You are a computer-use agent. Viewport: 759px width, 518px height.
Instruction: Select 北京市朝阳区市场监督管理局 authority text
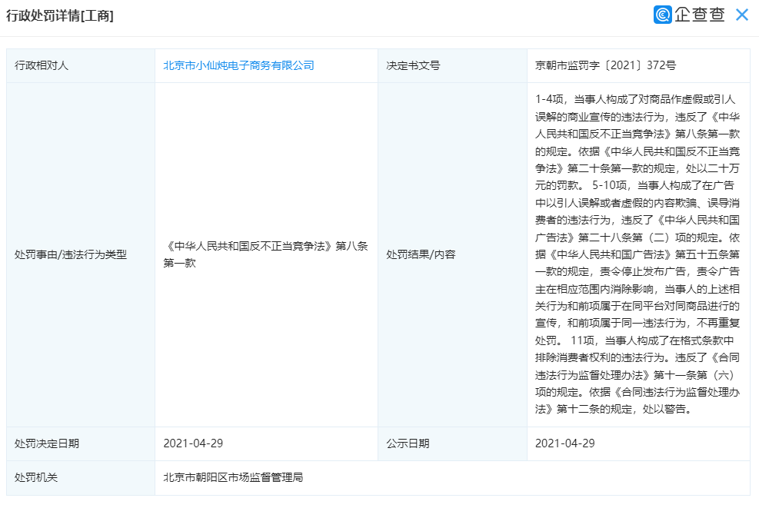tap(233, 477)
